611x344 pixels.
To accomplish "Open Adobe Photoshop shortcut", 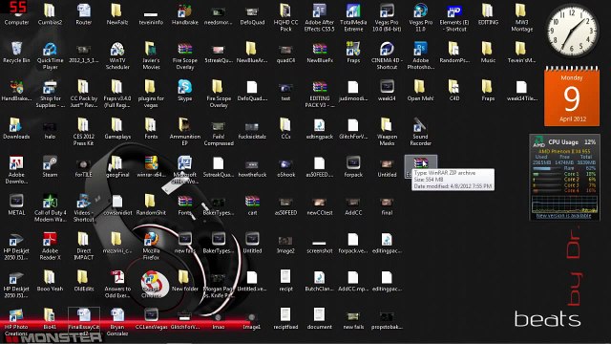I will [x=420, y=55].
